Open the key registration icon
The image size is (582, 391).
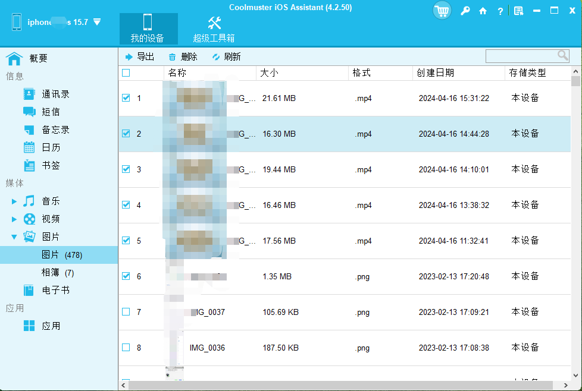(x=465, y=11)
